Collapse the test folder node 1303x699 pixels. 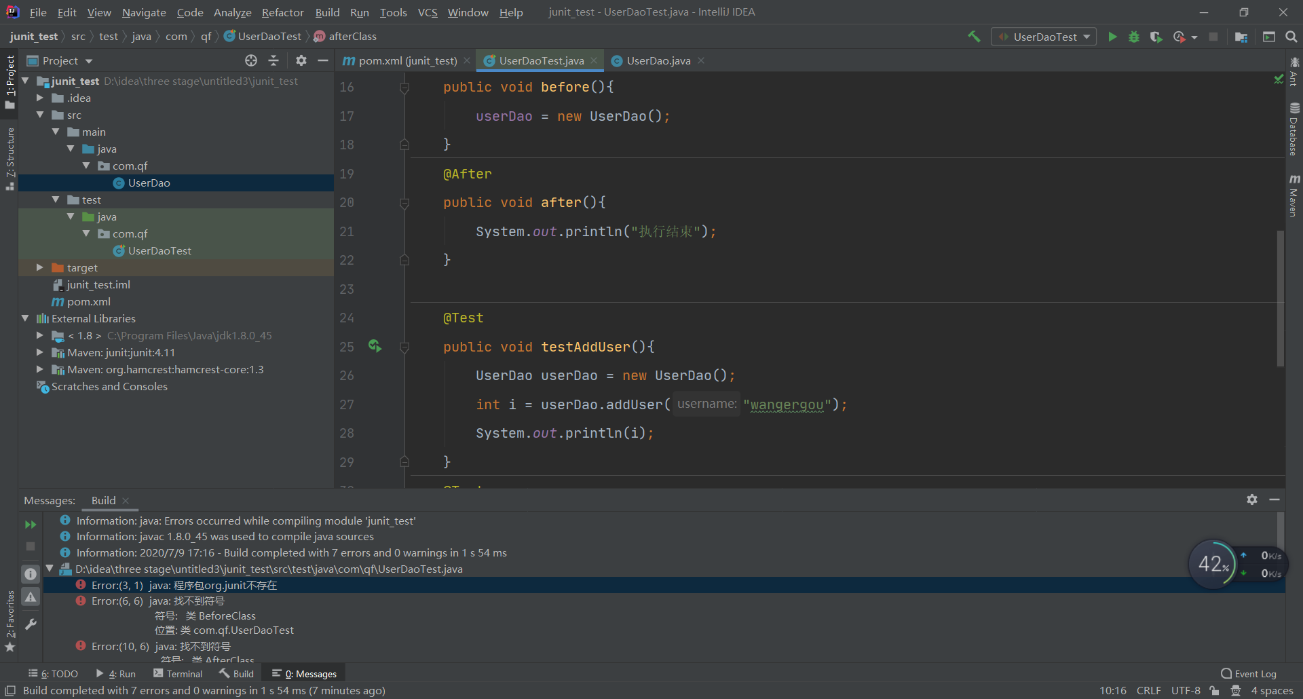(x=56, y=200)
